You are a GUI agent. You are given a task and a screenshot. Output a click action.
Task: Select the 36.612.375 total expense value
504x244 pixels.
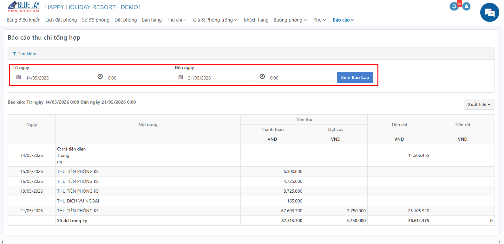(x=418, y=221)
